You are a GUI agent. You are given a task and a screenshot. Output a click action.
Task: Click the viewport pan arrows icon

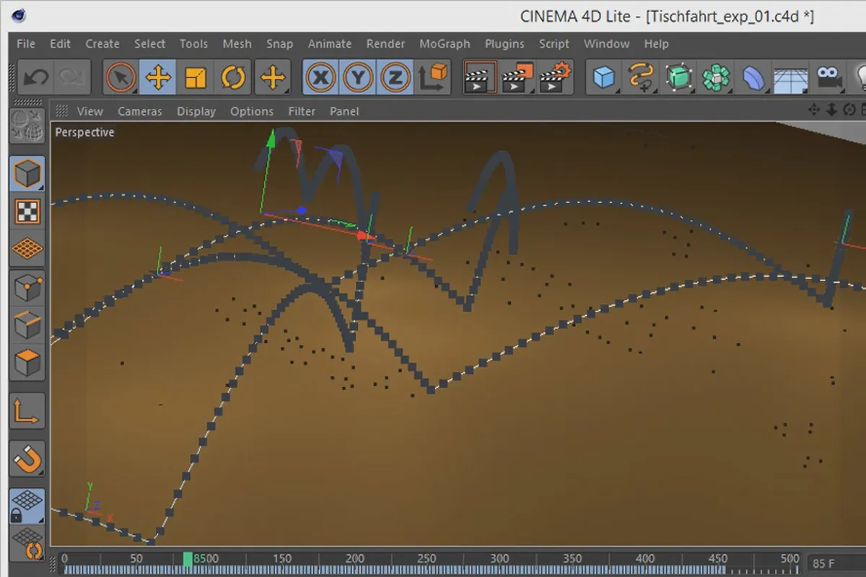coord(814,110)
